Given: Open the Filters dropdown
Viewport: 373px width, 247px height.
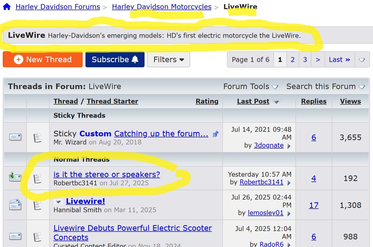Looking at the screenshot, I should click(168, 60).
